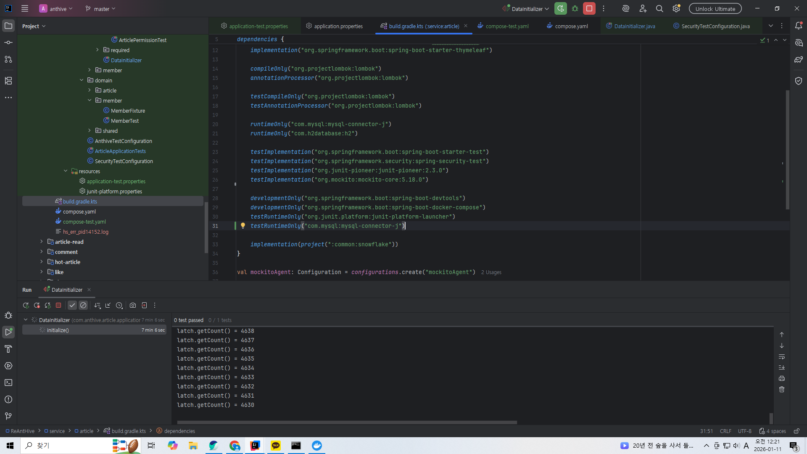Rerun the DataInitializer test
807x454 pixels.
(x=26, y=306)
